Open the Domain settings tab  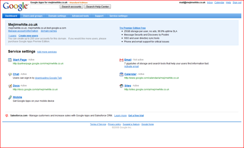click(57, 16)
